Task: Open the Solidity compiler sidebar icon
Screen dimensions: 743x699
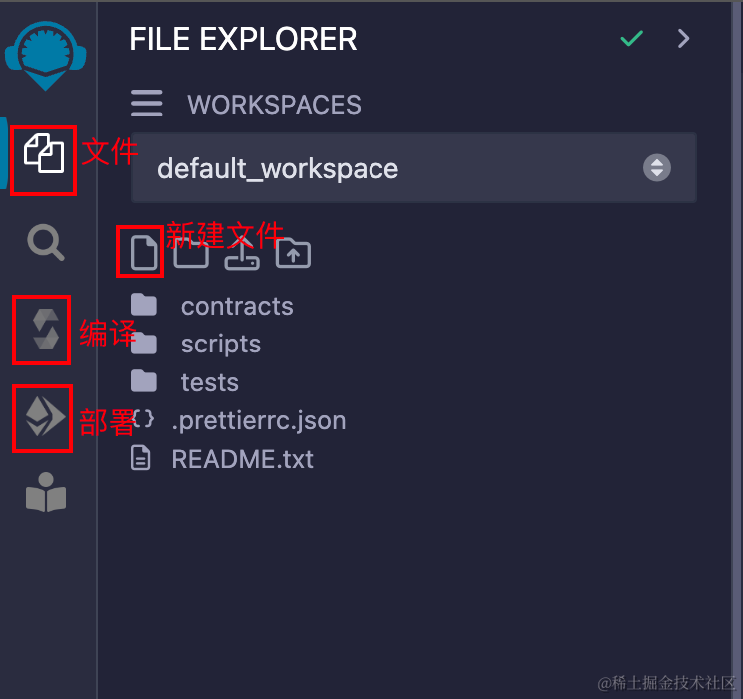Action: point(46,329)
